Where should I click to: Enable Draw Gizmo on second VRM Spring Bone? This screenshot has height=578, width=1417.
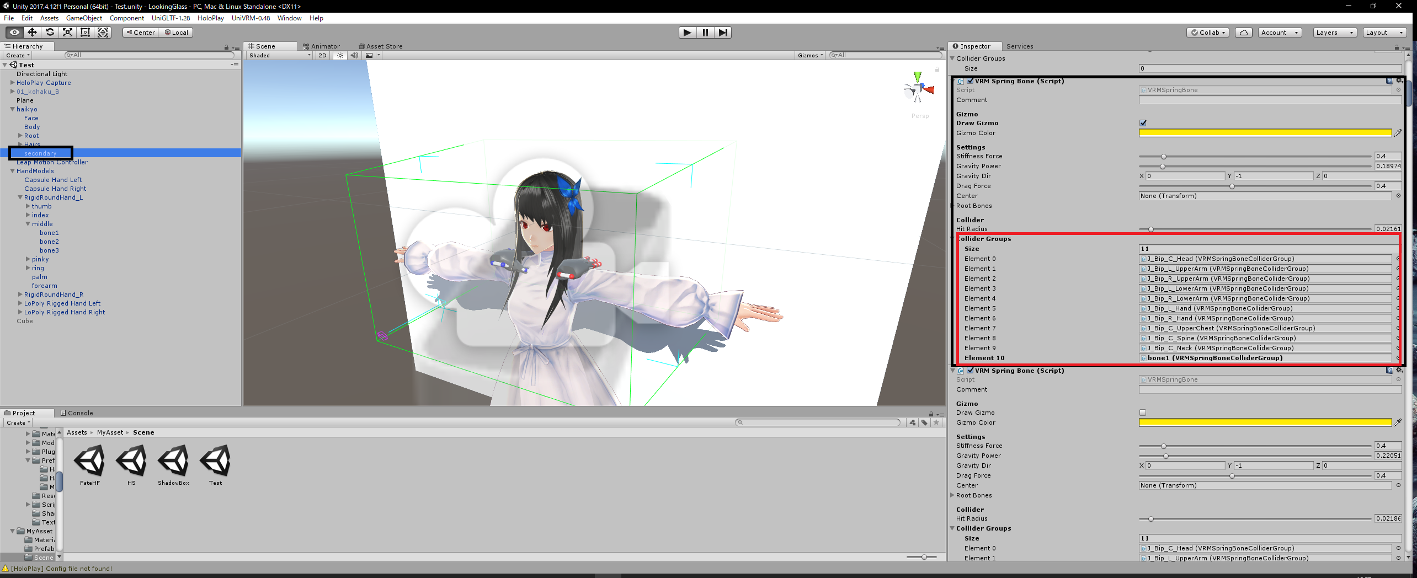pyautogui.click(x=1143, y=412)
